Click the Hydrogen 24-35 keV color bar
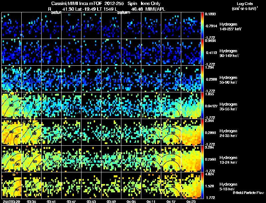Viewport: 266px width, 203px height. click(x=202, y=132)
